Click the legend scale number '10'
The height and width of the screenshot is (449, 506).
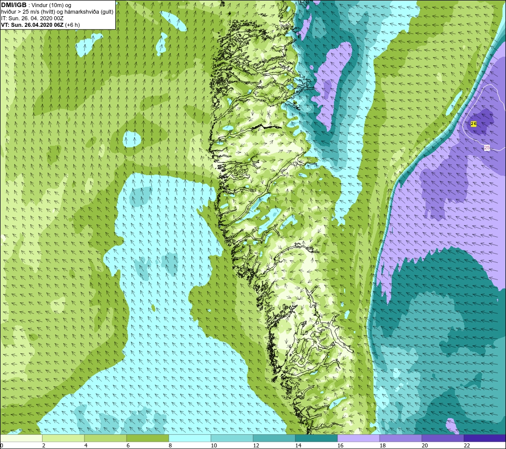tap(214, 445)
